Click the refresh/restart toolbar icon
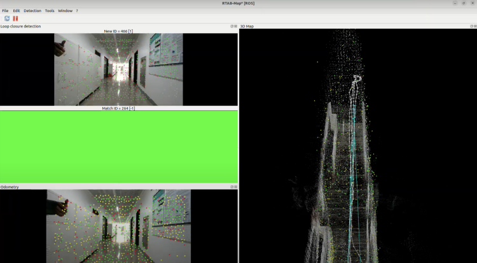This screenshot has width=477, height=263. (x=7, y=18)
